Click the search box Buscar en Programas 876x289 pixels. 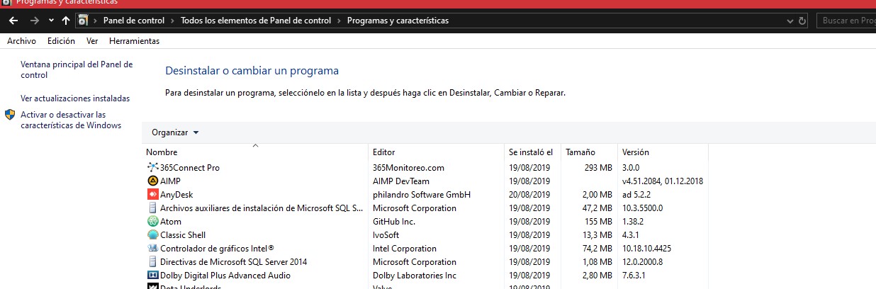pos(847,21)
